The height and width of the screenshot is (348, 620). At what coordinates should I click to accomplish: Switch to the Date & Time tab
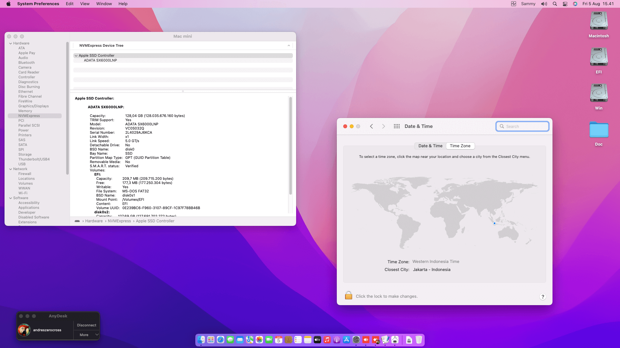[x=430, y=146]
